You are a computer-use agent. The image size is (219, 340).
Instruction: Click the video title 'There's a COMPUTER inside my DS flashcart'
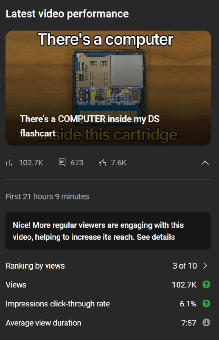tap(90, 126)
